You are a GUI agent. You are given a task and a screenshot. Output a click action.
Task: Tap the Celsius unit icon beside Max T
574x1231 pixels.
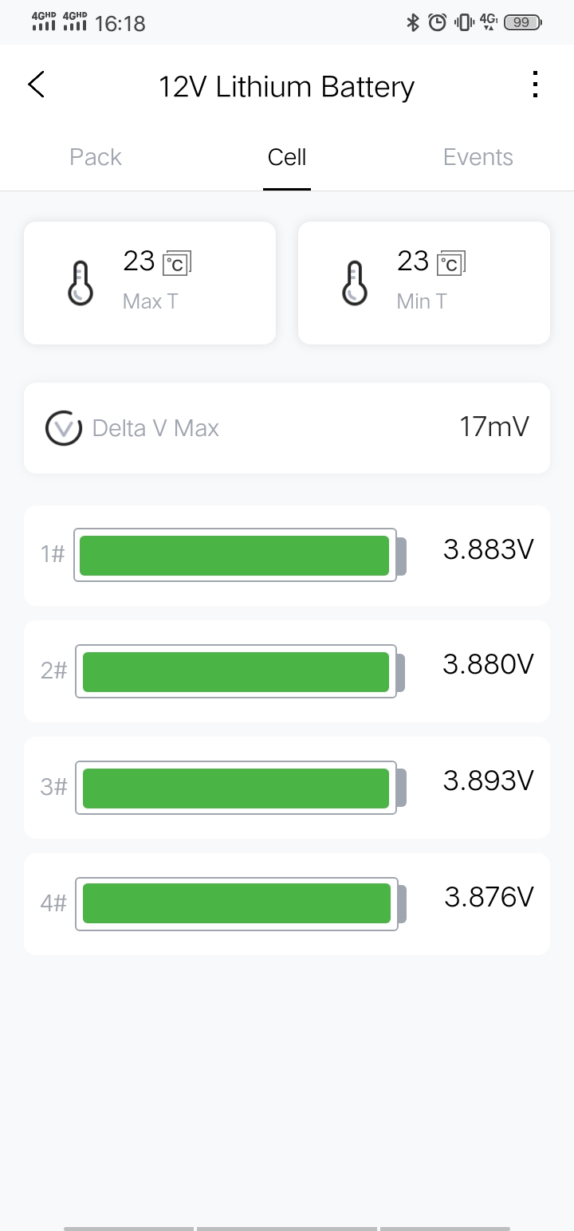(177, 262)
